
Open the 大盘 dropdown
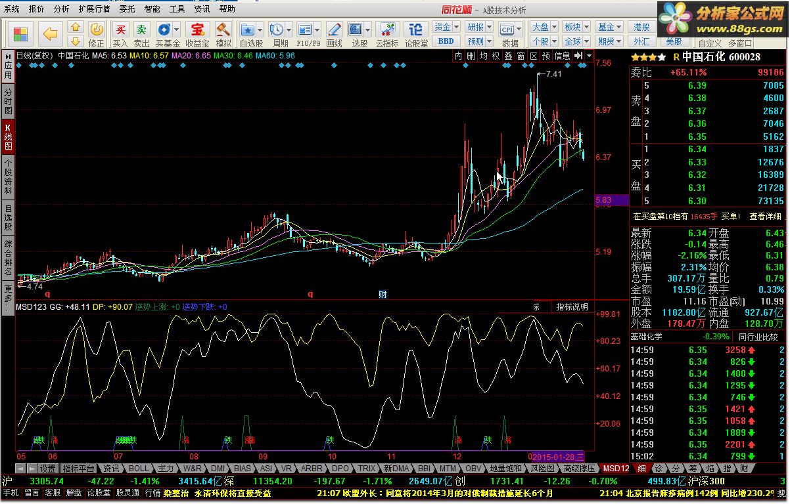[x=544, y=27]
